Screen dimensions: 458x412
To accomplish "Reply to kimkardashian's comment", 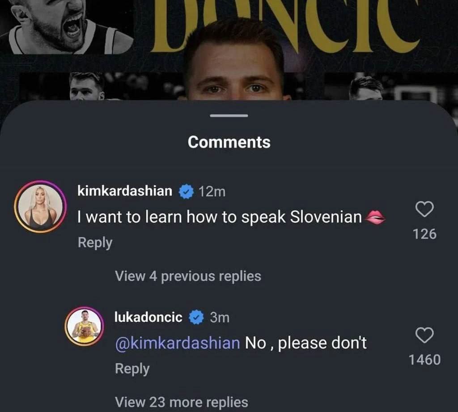I will click(x=95, y=243).
